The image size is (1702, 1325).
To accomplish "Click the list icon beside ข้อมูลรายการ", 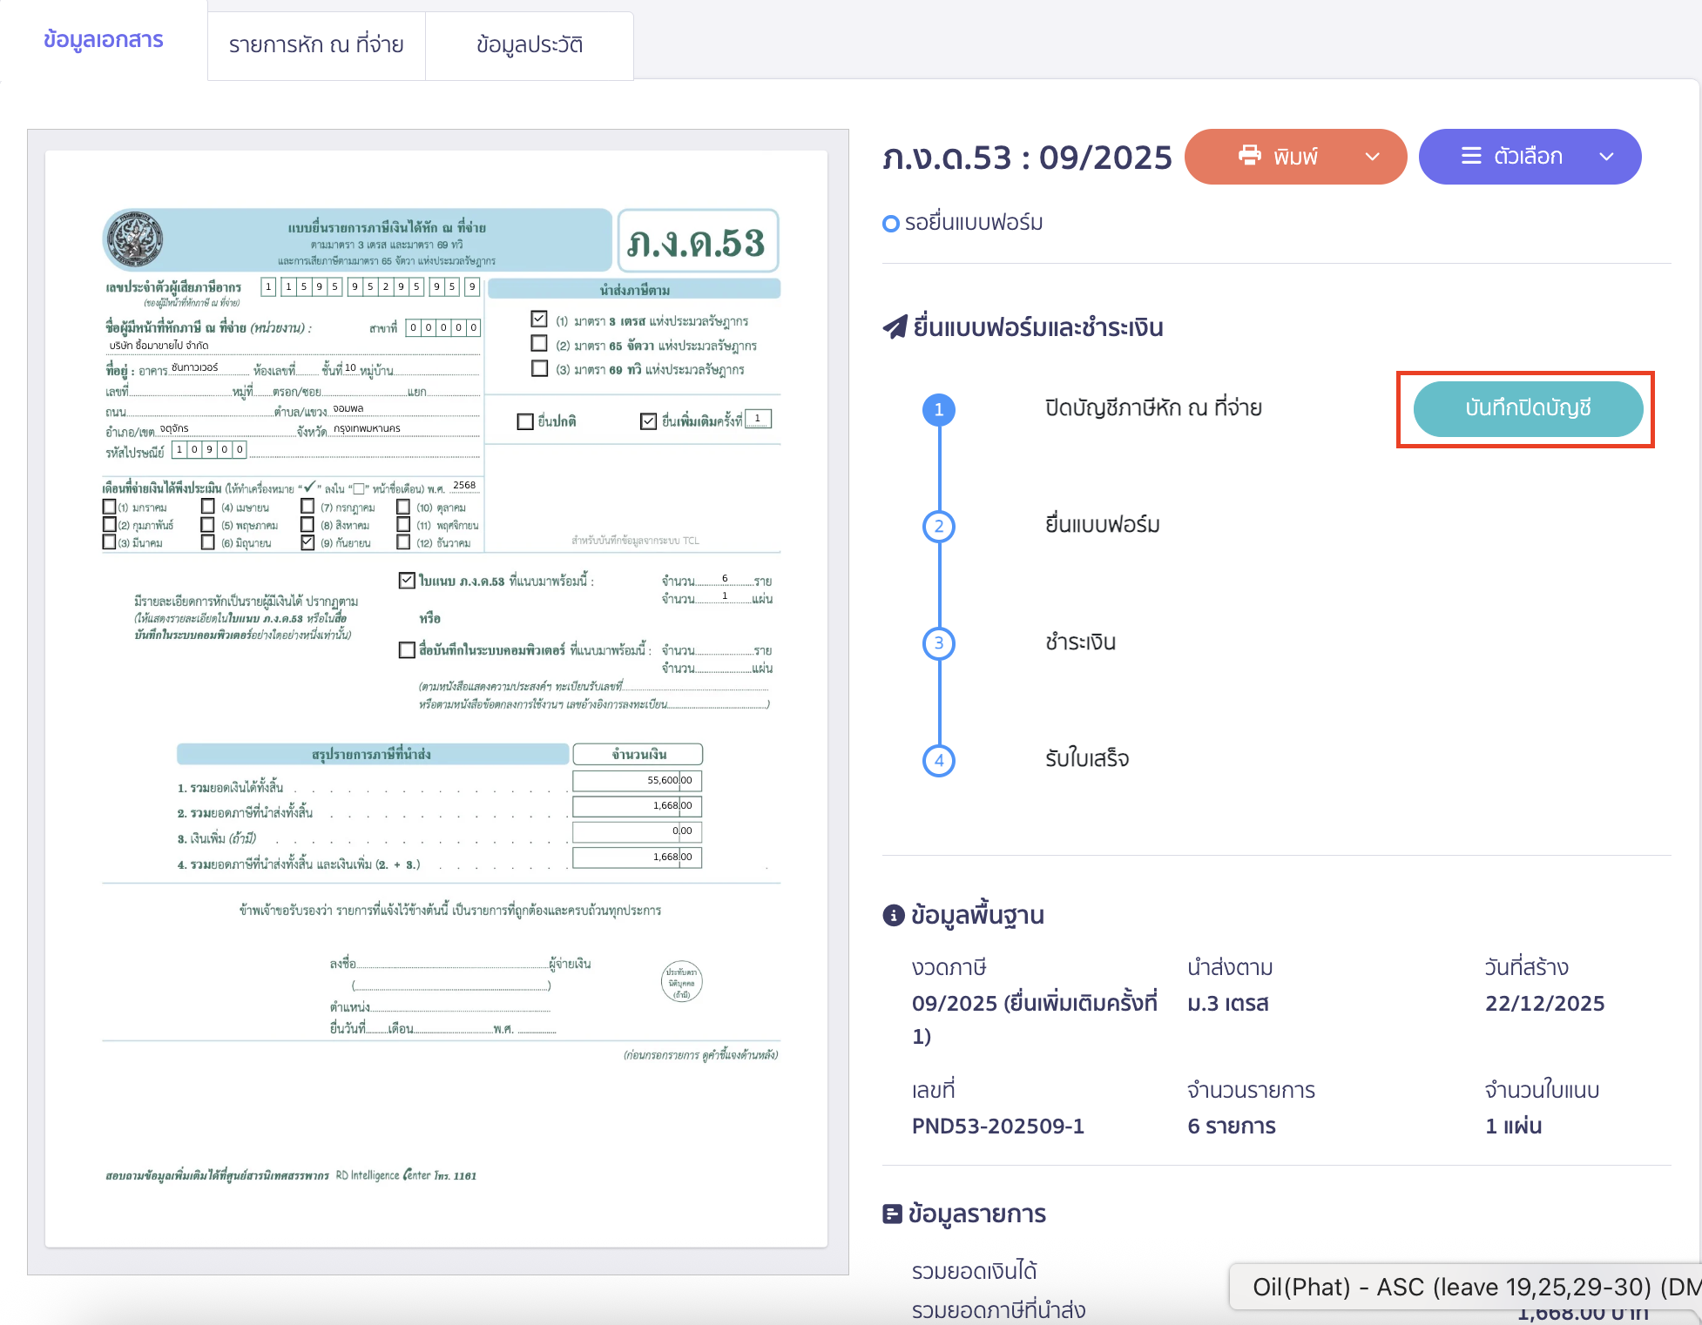I will click(x=892, y=1214).
